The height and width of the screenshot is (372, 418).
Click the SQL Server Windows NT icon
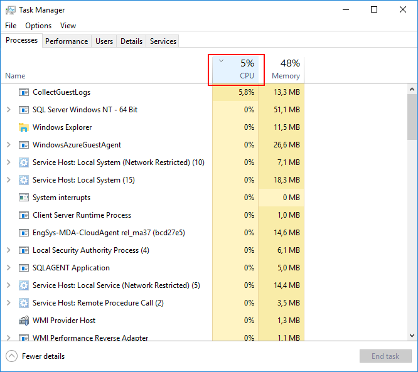coord(24,110)
